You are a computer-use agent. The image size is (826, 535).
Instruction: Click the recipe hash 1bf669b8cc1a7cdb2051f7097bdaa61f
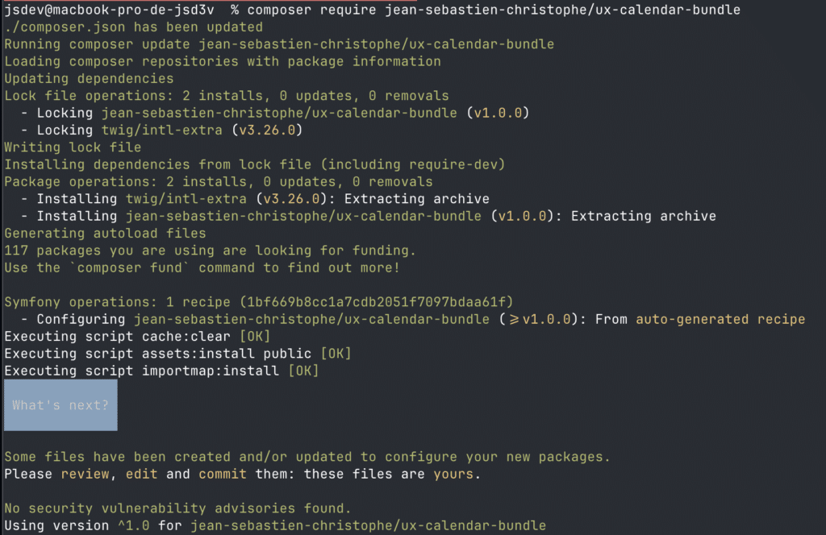click(377, 302)
